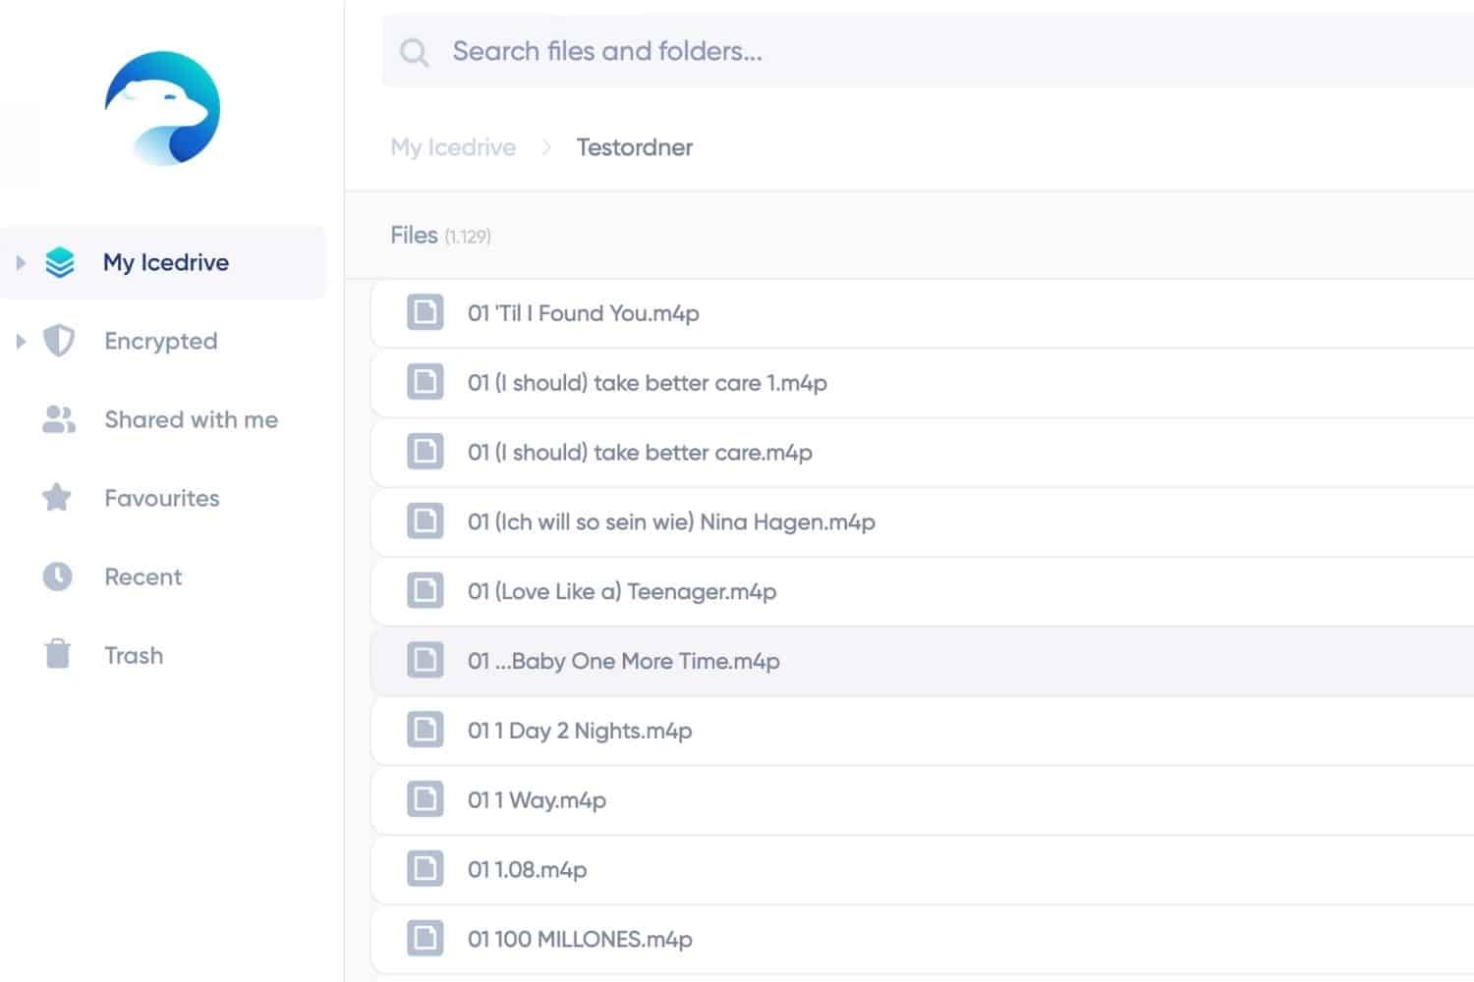Open the Trash
1474x982 pixels.
[x=134, y=655]
